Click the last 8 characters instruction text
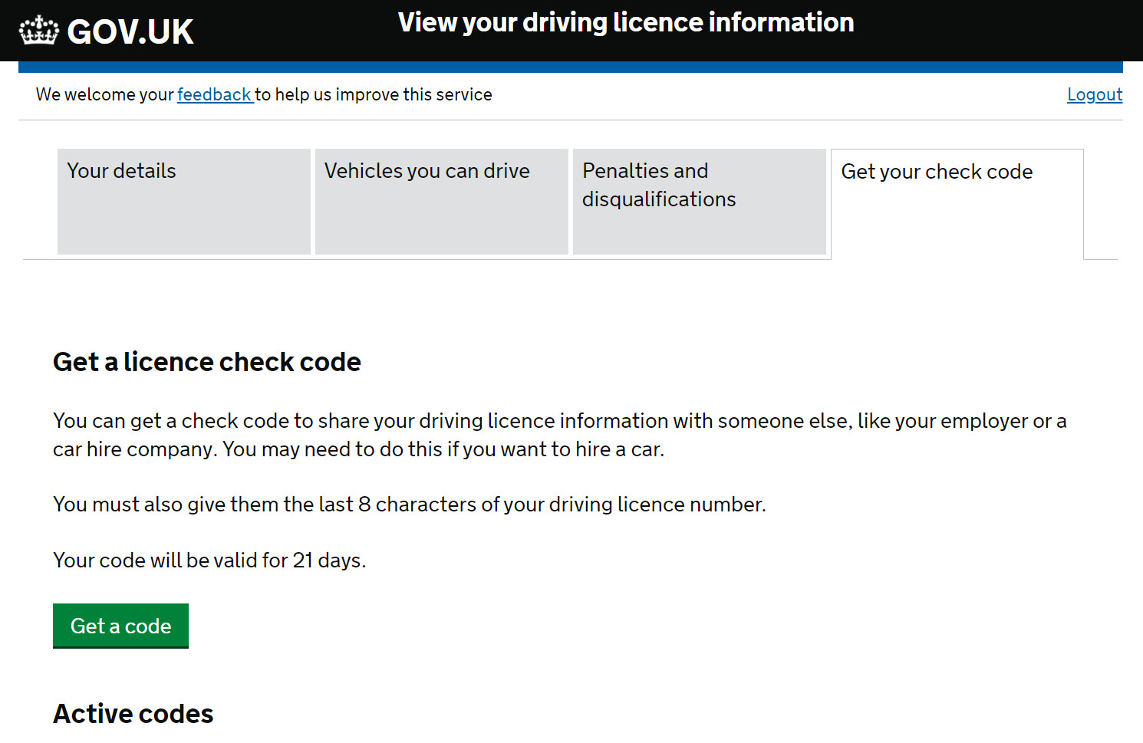 [x=409, y=504]
